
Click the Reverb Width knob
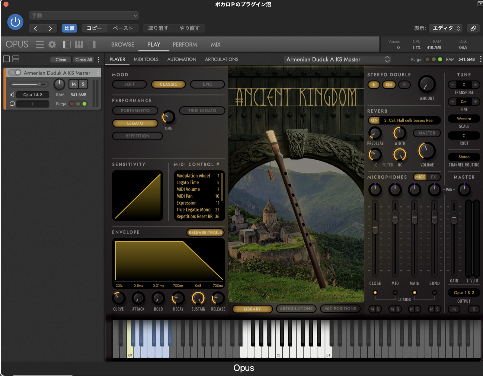(x=399, y=133)
